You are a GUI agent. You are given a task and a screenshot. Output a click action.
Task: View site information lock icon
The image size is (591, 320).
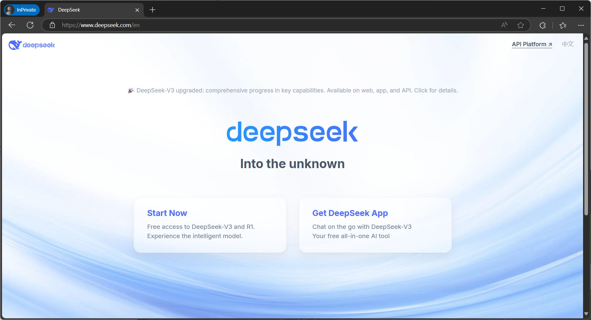pos(52,25)
